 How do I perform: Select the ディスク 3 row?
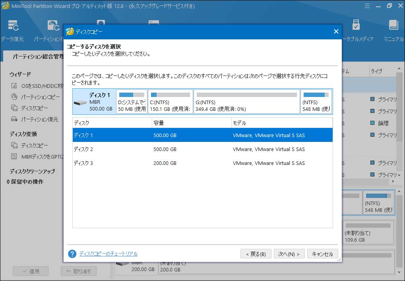tap(203, 163)
